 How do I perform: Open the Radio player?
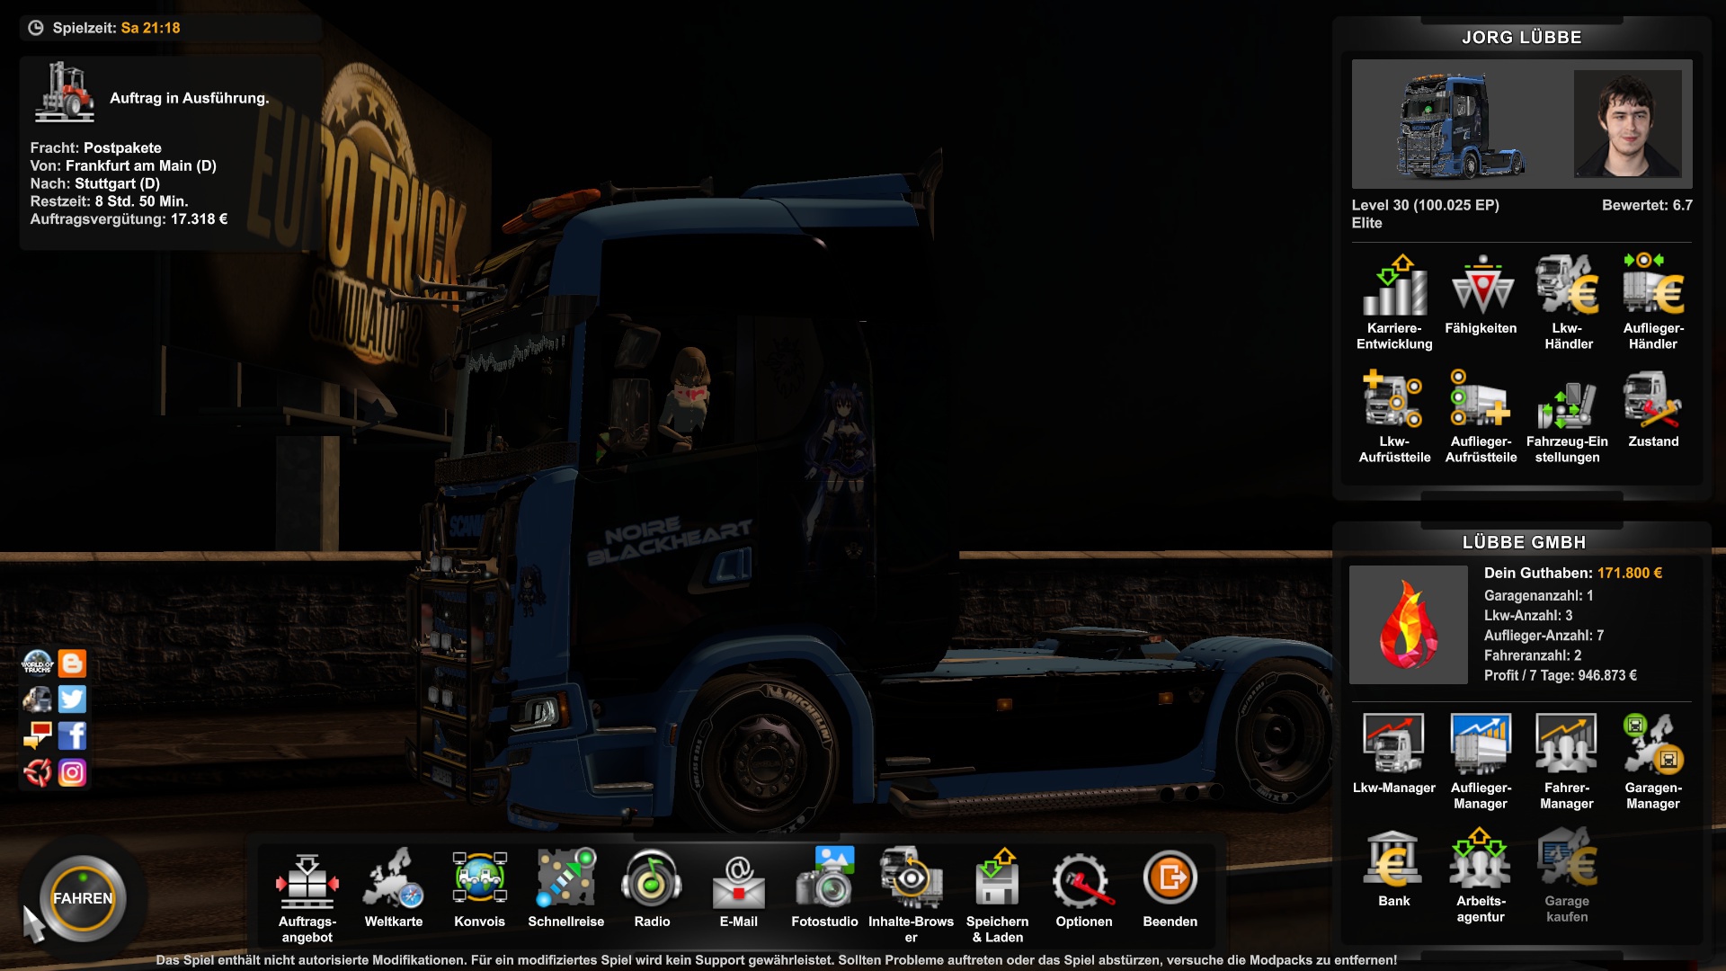coord(653,888)
